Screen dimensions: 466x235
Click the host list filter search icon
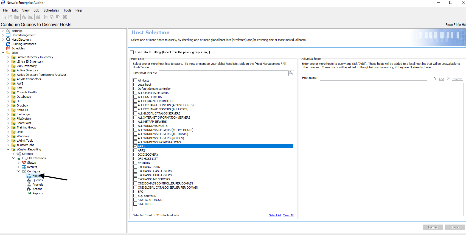tap(291, 73)
